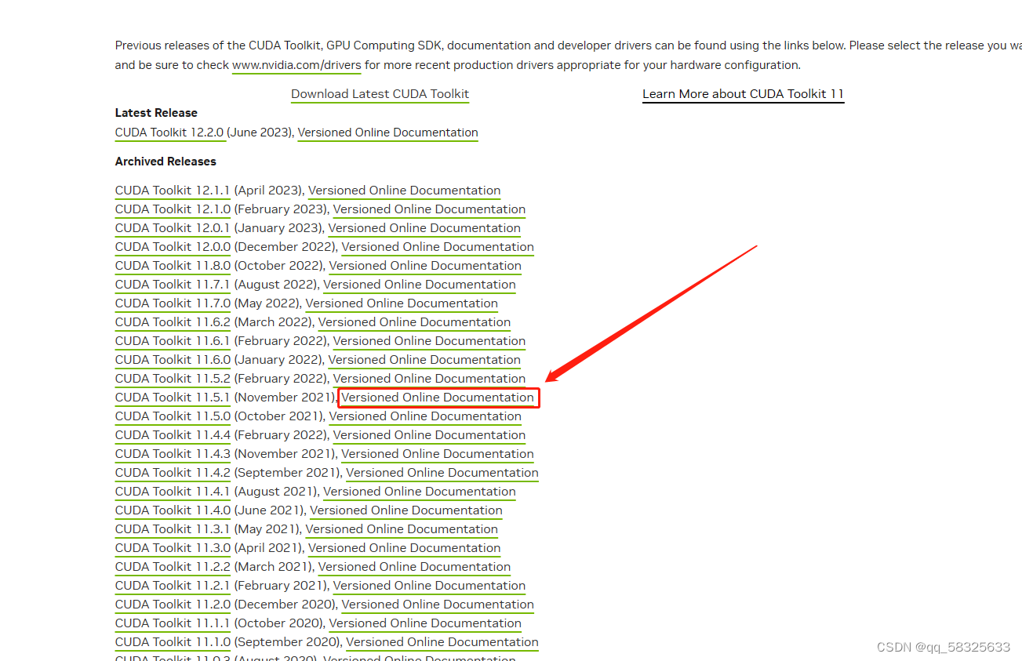Viewport: 1022px width, 661px height.
Task: Open documentation for CUDA Toolkit 11.6.2
Action: [x=414, y=322]
